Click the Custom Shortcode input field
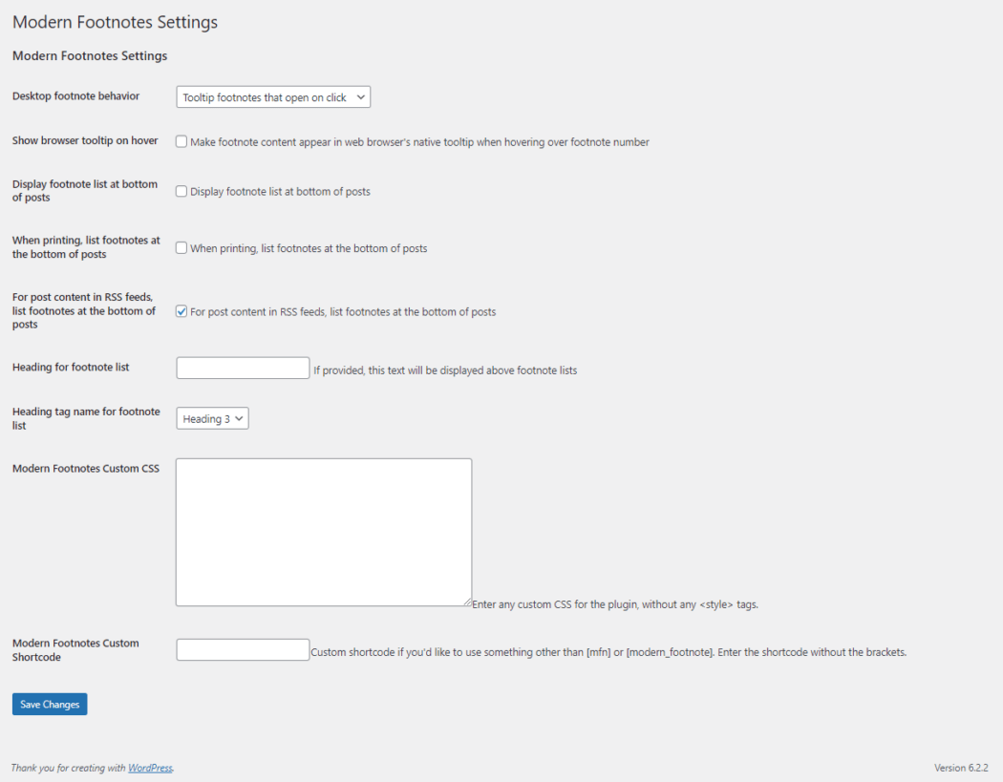The image size is (1003, 782). point(243,650)
